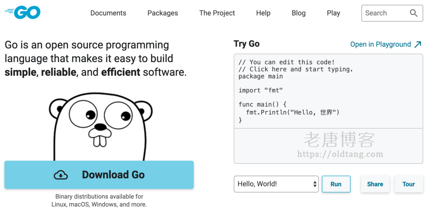Click the fmt.Println code line
The width and height of the screenshot is (428, 214).
293,112
